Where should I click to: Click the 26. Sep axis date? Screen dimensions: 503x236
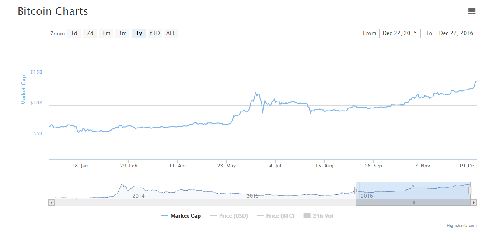[374, 166]
